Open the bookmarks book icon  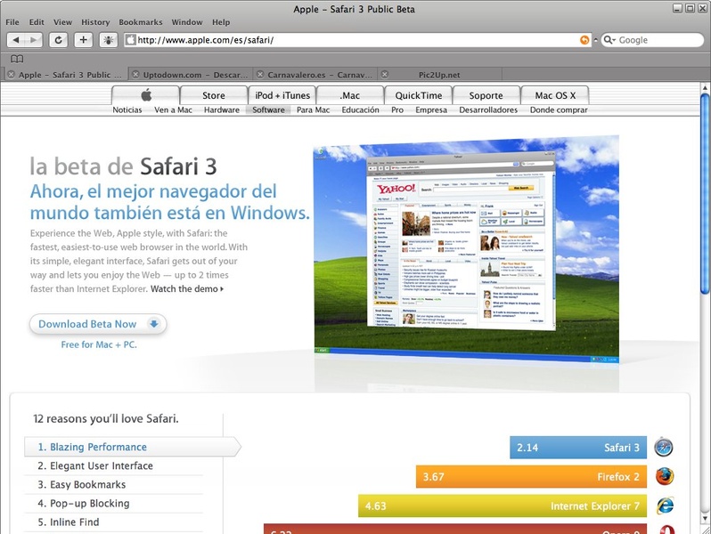[16, 59]
